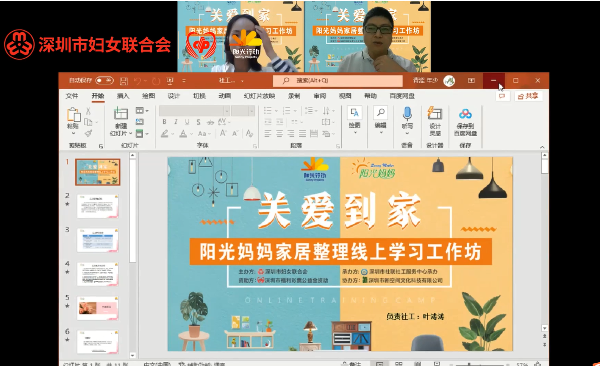This screenshot has height=366, width=600.
Task: Click the Paste (粘贴) clipboard icon
Action: point(73,115)
